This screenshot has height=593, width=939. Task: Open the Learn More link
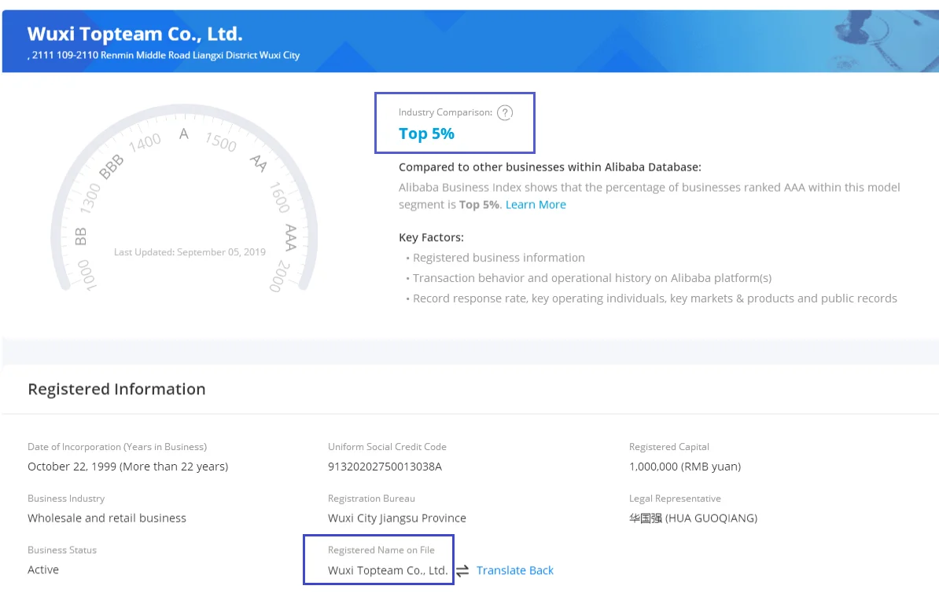click(536, 205)
